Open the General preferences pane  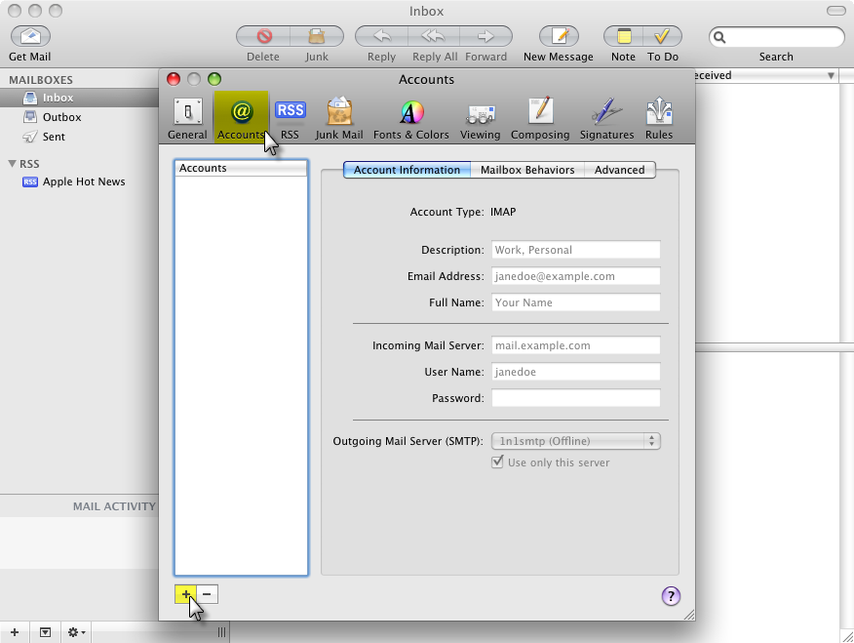click(187, 118)
